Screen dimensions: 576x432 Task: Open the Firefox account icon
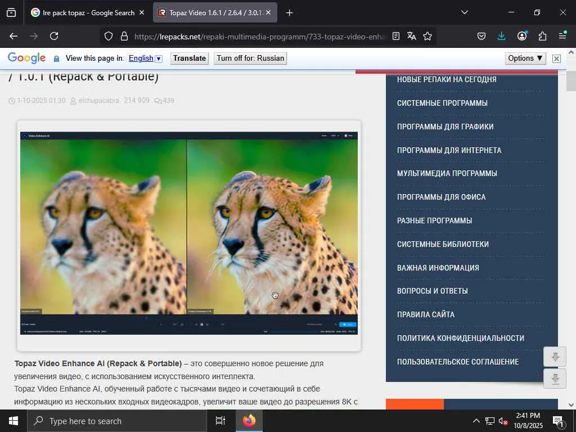pos(522,36)
